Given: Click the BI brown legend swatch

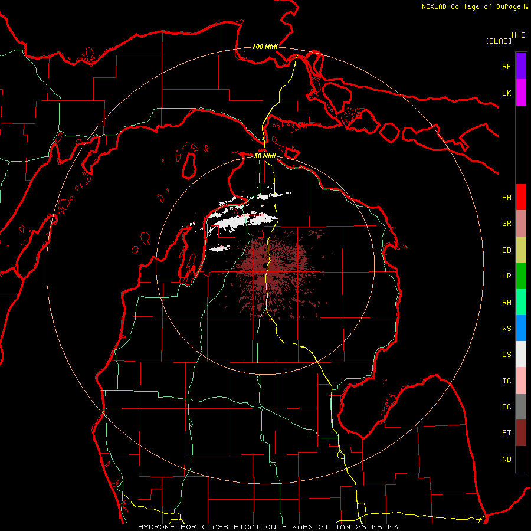Looking at the screenshot, I should click(x=521, y=433).
